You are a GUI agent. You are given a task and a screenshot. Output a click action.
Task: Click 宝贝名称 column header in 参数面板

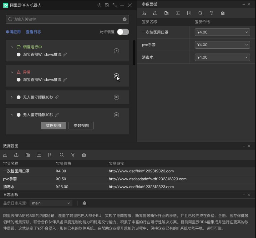[149, 22]
